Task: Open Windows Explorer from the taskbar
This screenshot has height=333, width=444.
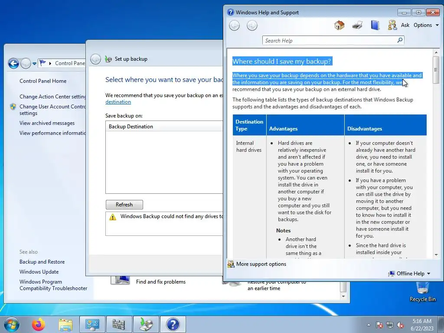Action: [x=65, y=324]
